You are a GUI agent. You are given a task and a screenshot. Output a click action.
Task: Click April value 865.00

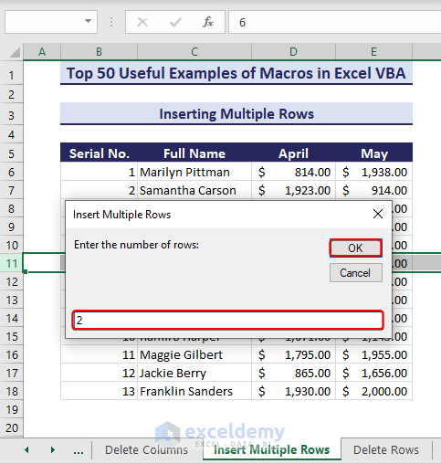293,373
